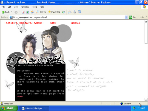Click the Mail envelope icon
The image size is (148, 111).
(x=69, y=12)
